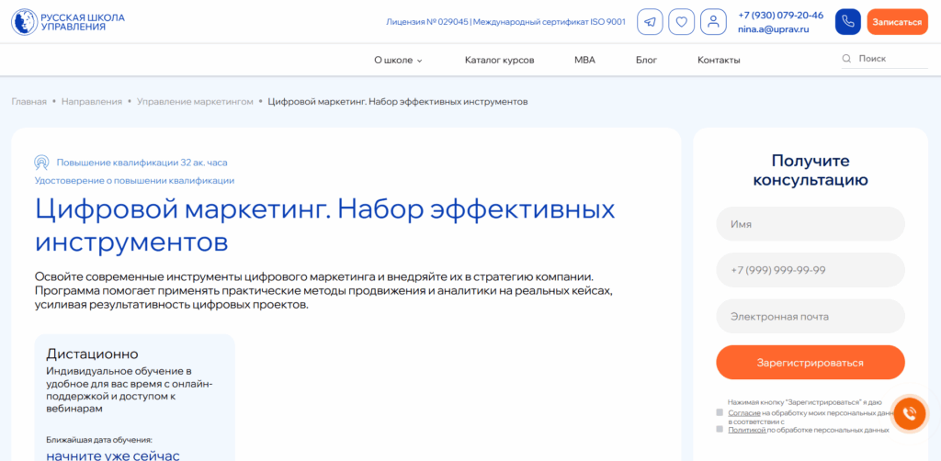Screen dimensions: 941x461
Task: Submit form with Зарегистрироваться button
Action: [x=811, y=363]
